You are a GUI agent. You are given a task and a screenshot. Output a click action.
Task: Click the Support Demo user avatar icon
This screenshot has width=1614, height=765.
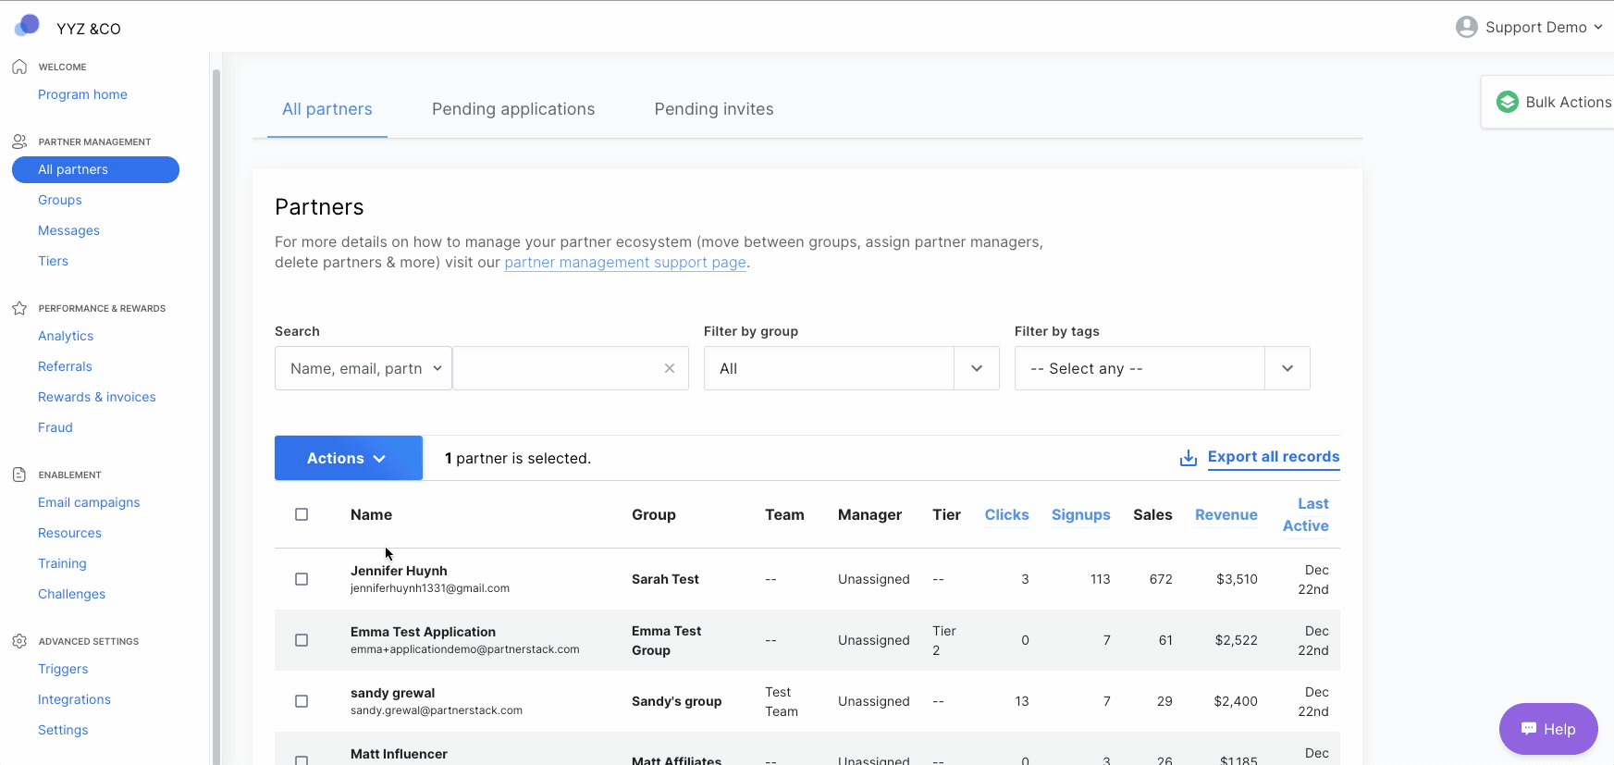point(1467,27)
